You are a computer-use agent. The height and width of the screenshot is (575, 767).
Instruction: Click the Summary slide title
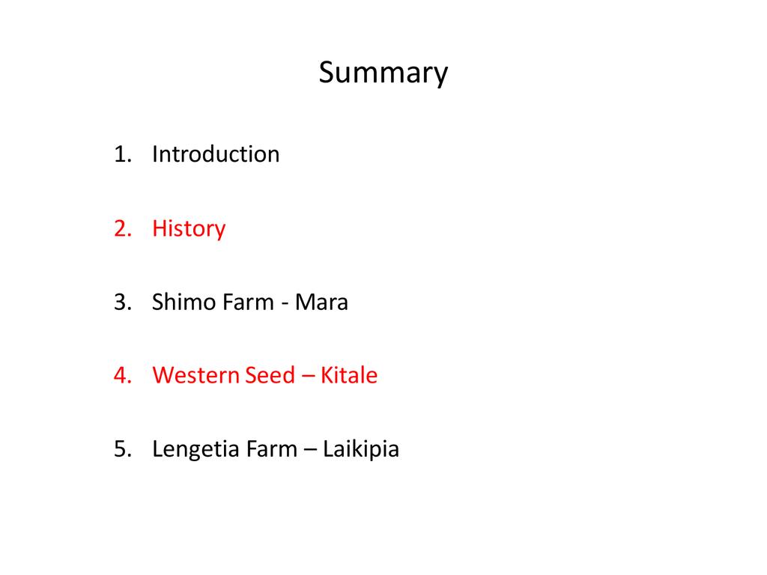pyautogui.click(x=383, y=73)
